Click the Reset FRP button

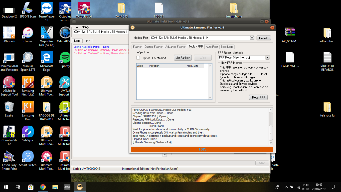point(258,97)
